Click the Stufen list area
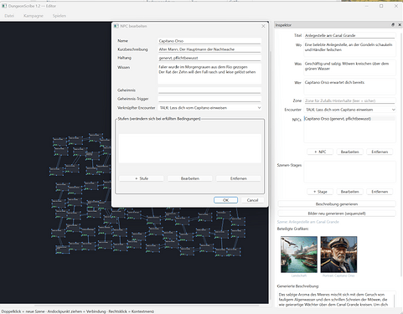403x314 pixels. 190,148
